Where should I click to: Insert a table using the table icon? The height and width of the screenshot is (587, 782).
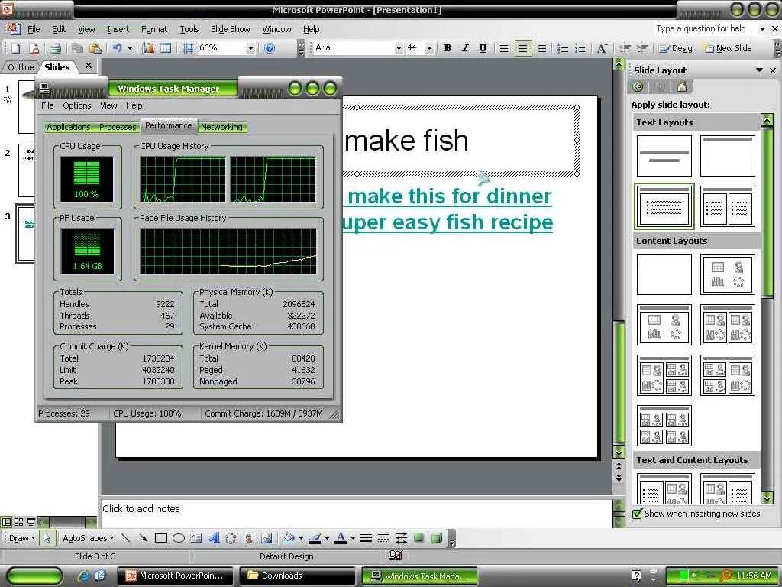(x=166, y=48)
